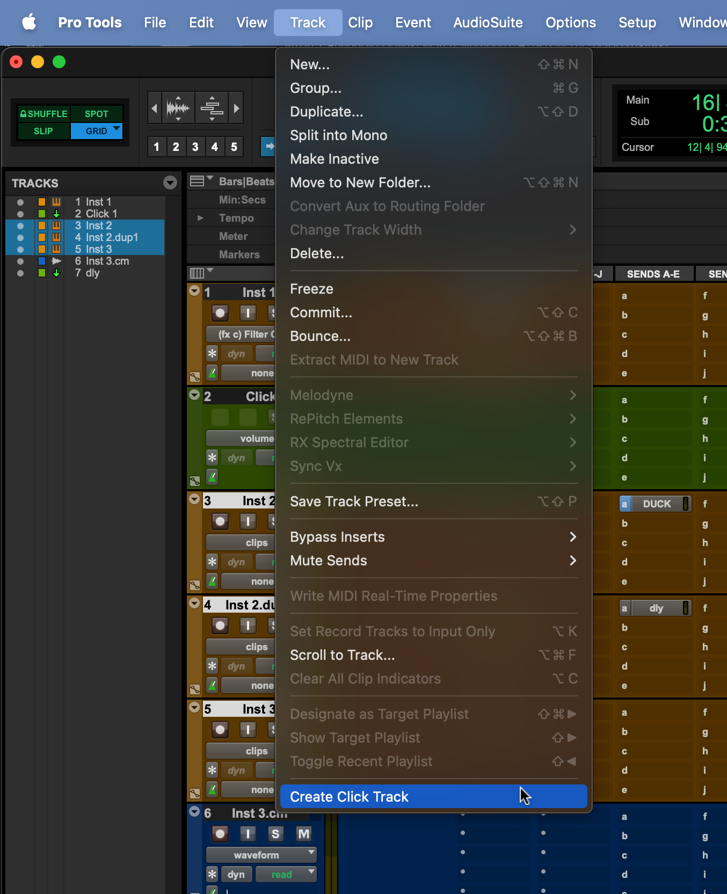Expand the Mute Sends submenu
The height and width of the screenshot is (894, 727).
point(433,561)
